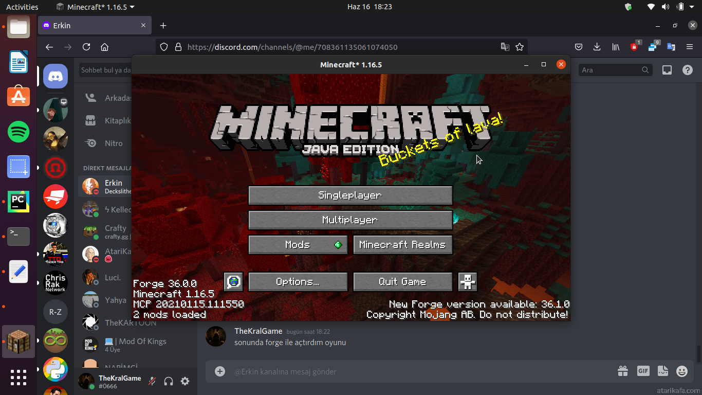Open the AtariKa direct message

point(106,254)
